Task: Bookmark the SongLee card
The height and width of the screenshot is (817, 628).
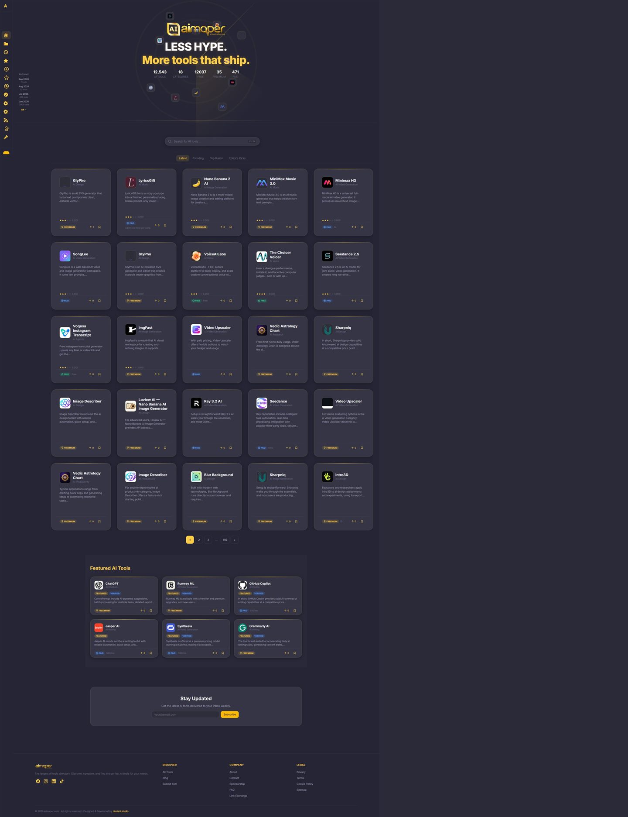Action: point(99,301)
